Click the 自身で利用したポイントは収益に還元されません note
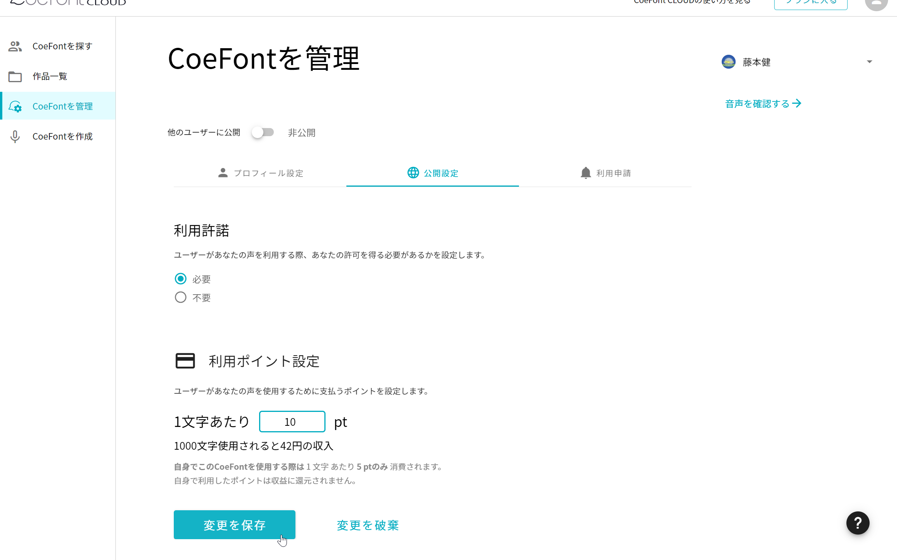The image size is (897, 560). pyautogui.click(x=266, y=481)
